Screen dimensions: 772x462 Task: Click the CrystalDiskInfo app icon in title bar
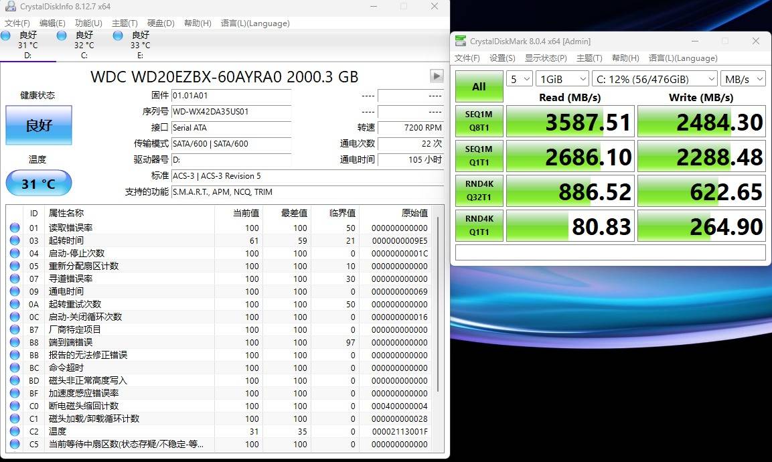click(x=9, y=7)
